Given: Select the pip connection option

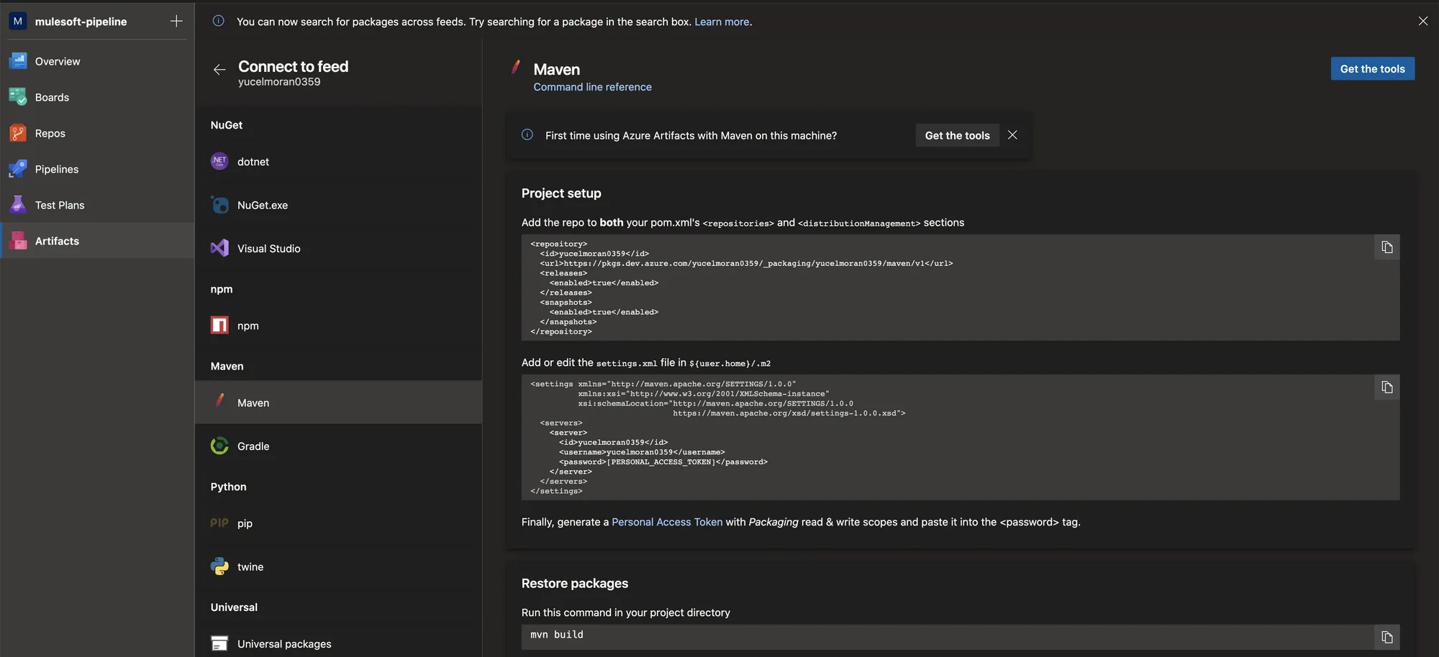Looking at the screenshot, I should tap(338, 523).
